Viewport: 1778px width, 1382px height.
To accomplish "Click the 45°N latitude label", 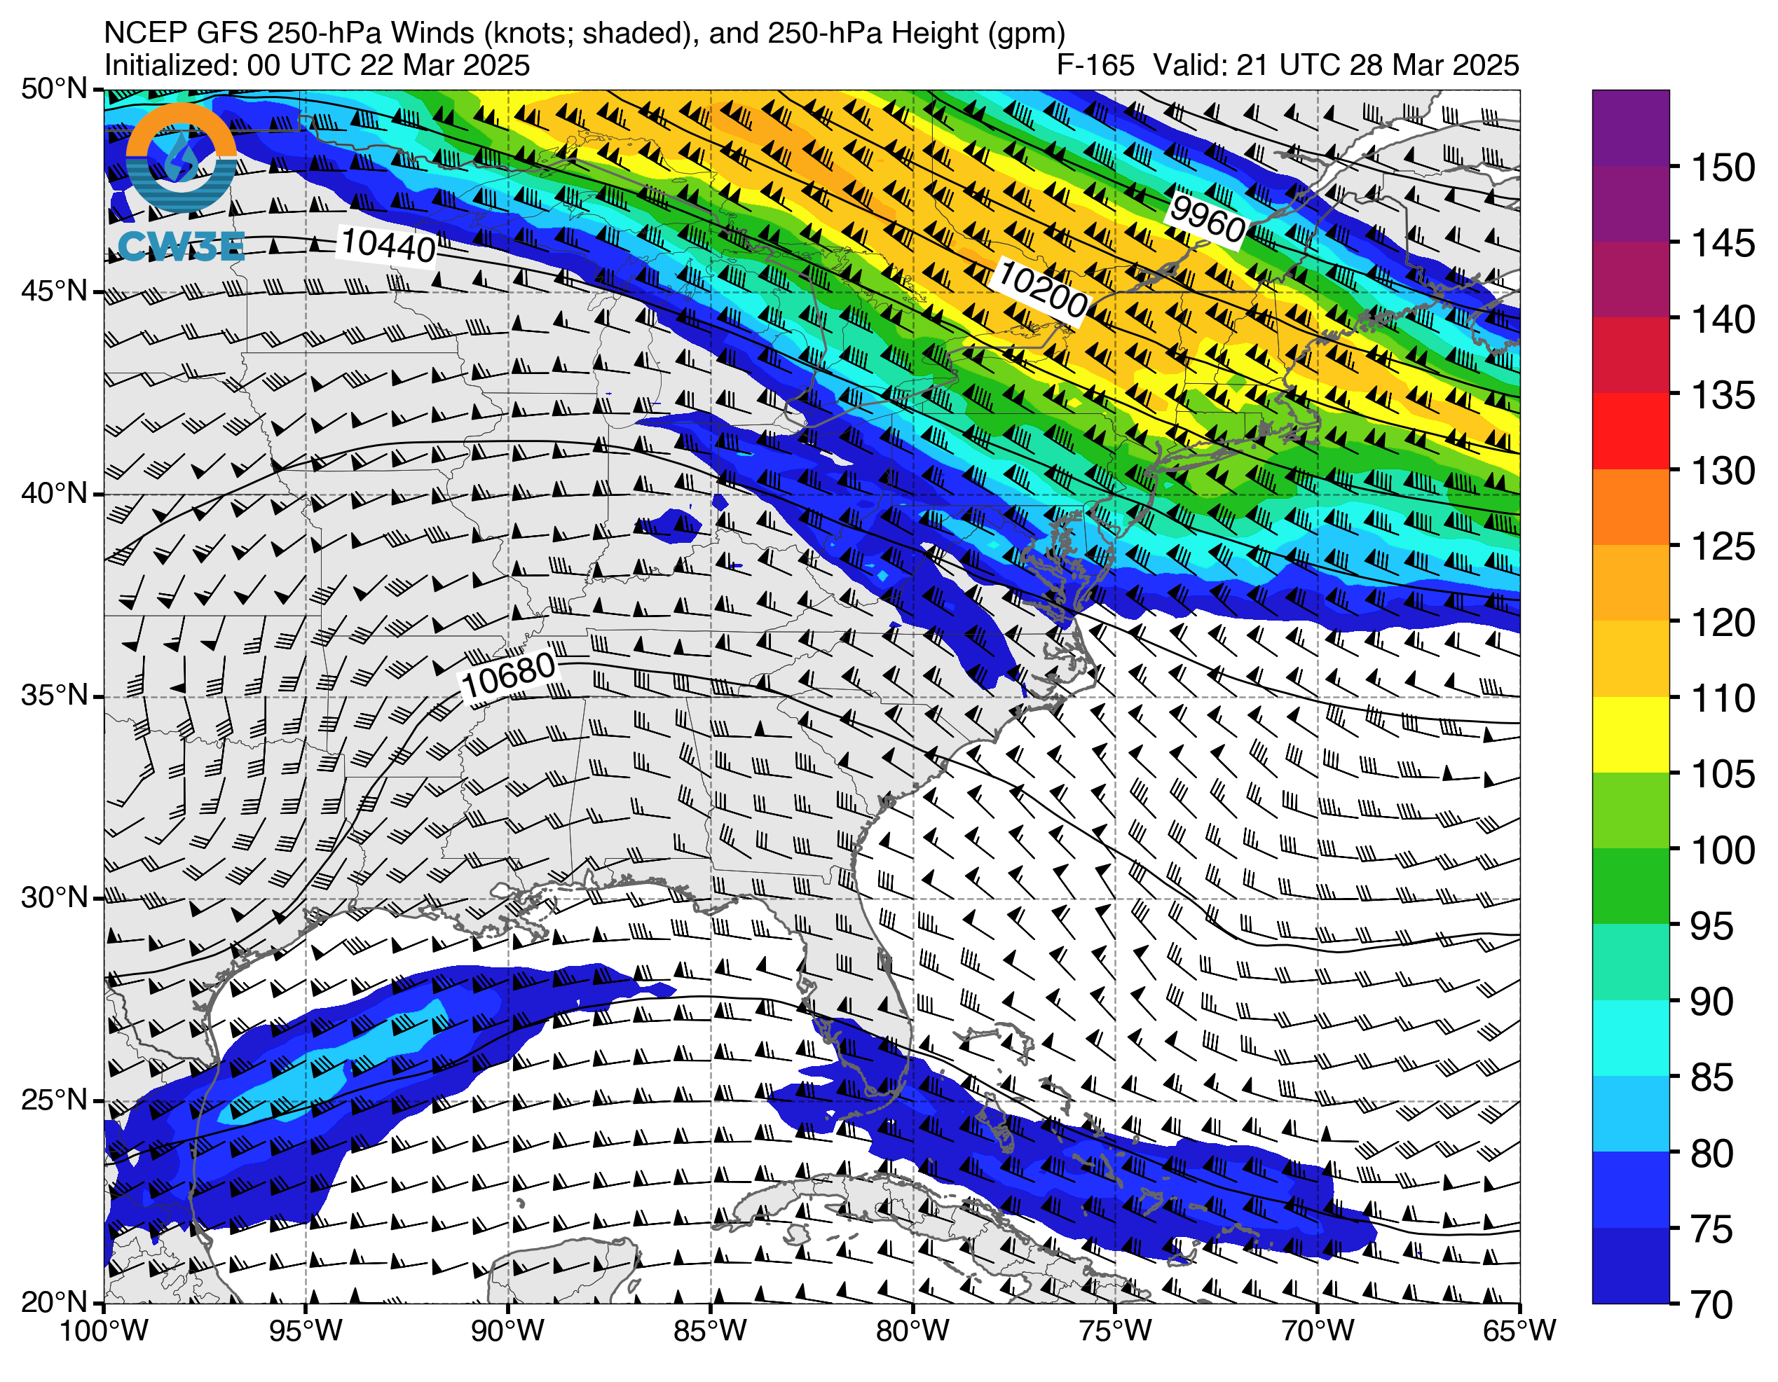I will [54, 291].
